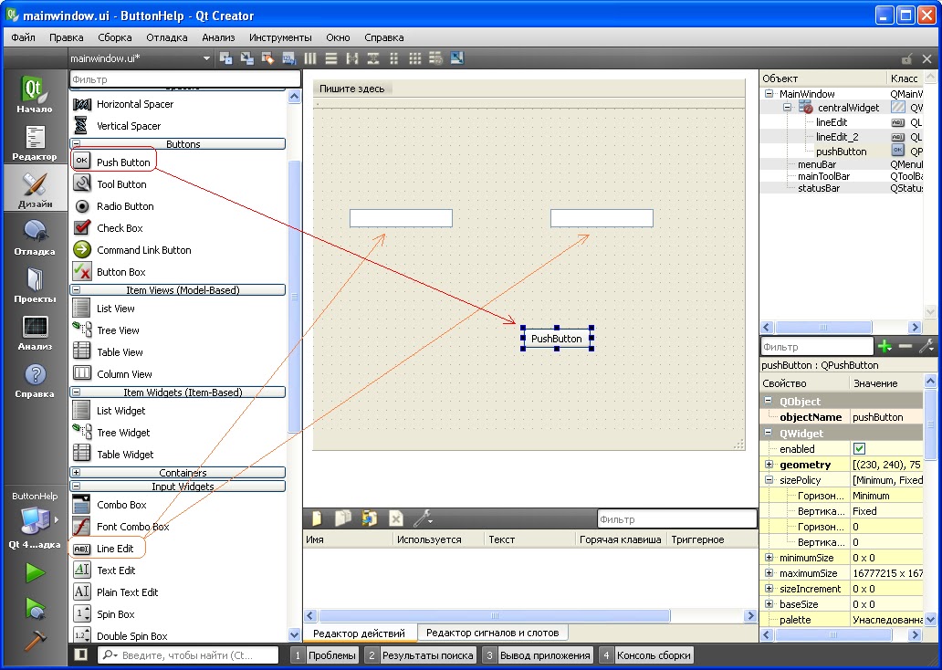This screenshot has height=670, width=942.
Task: Run project with green play button
Action: [x=35, y=572]
